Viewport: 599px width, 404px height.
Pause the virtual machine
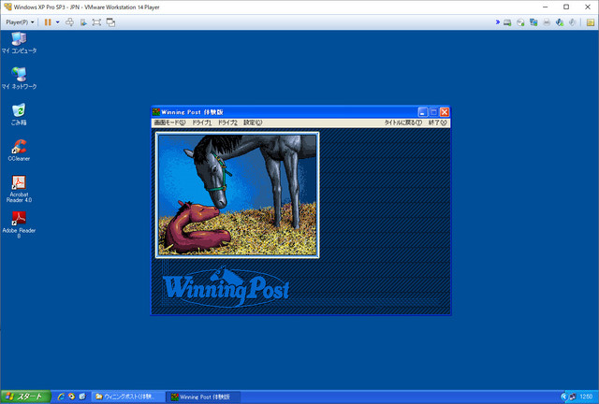click(x=48, y=22)
